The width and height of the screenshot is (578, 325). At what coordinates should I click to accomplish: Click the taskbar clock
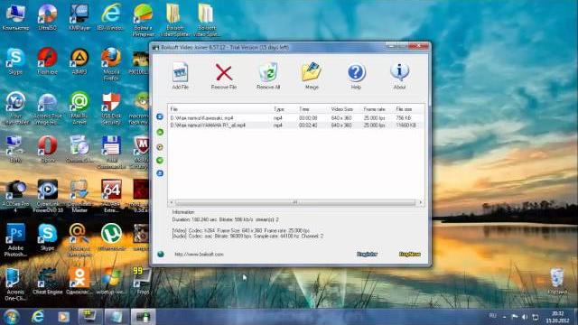tap(557, 317)
